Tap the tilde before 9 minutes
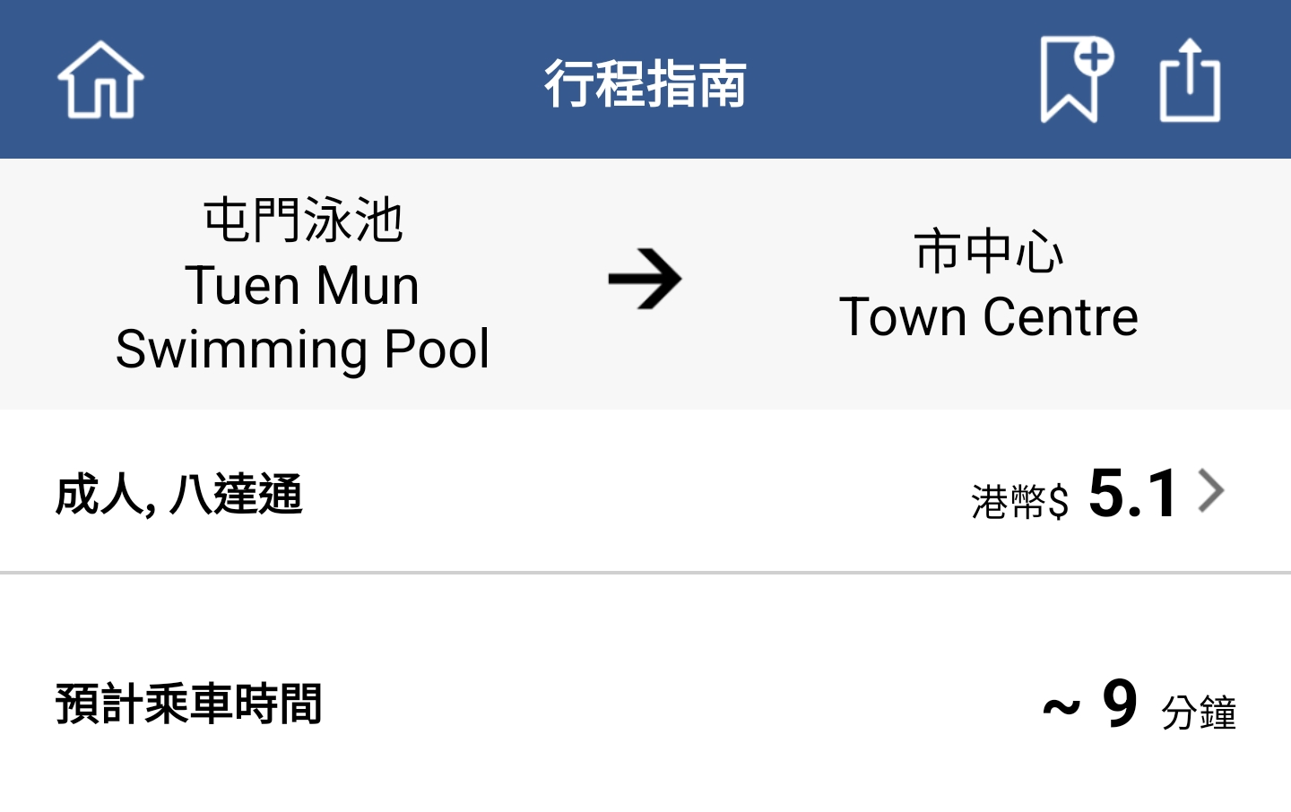The image size is (1291, 812). pyautogui.click(x=1061, y=708)
